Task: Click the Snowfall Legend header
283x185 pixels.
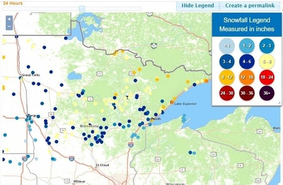Action: [x=247, y=24]
